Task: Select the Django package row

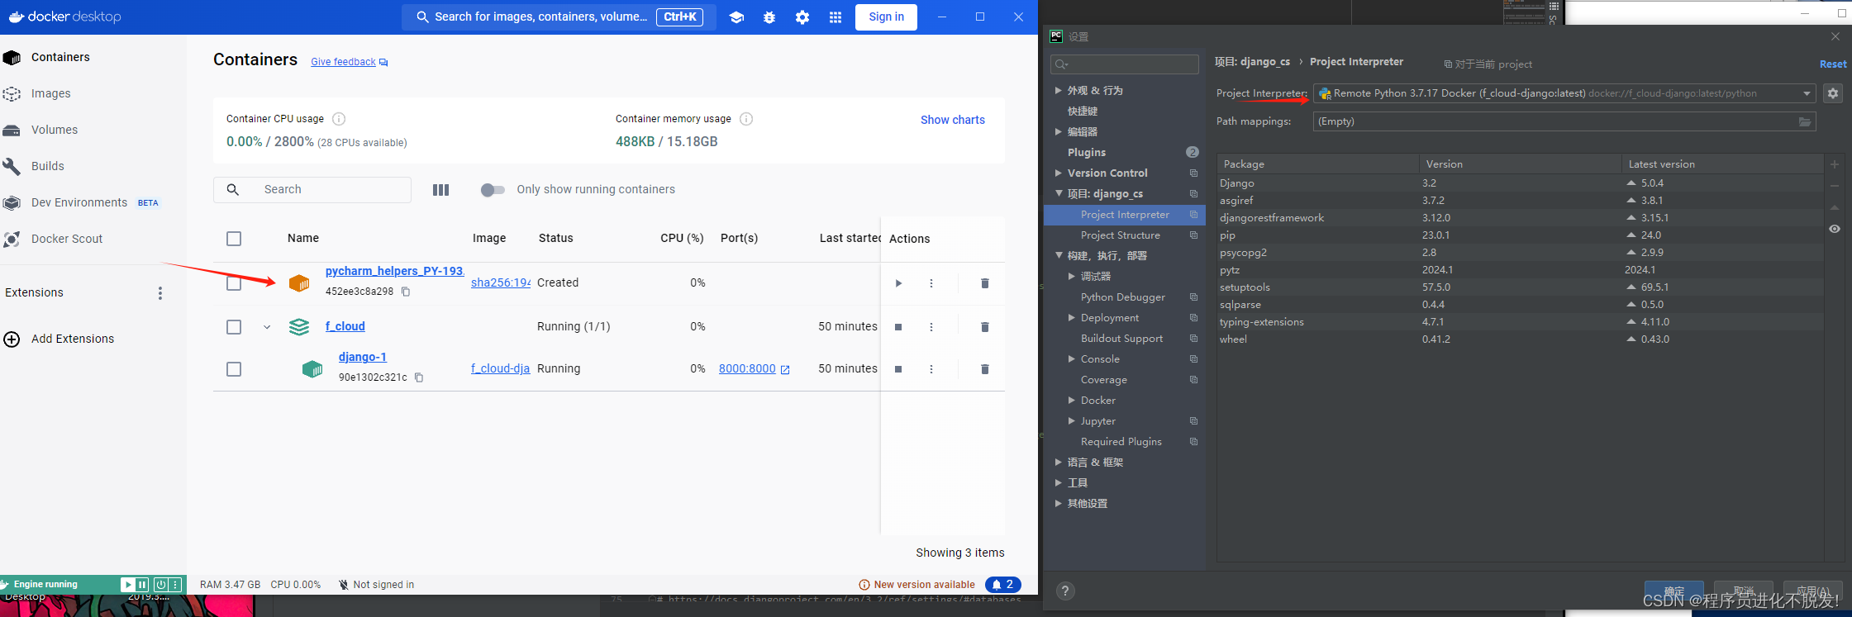Action: pyautogui.click(x=1520, y=183)
